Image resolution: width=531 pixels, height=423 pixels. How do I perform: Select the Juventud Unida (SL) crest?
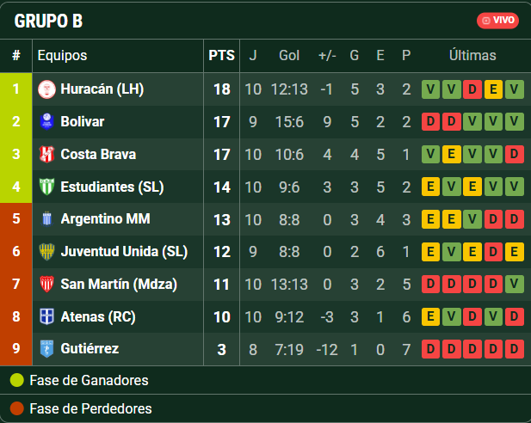pyautogui.click(x=46, y=251)
